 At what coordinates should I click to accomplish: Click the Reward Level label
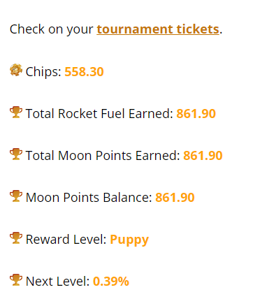[66, 240]
